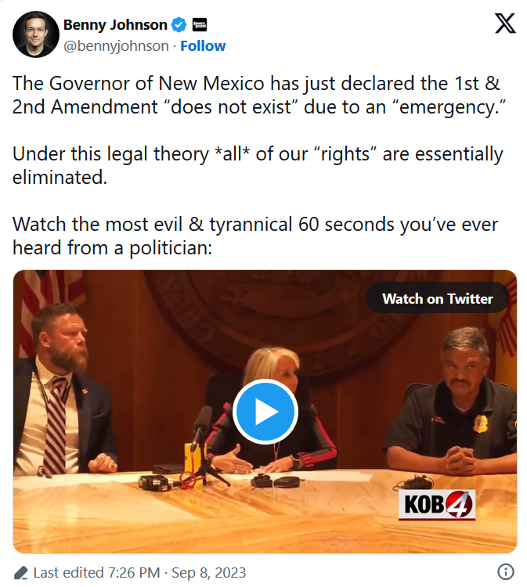527x587 pixels.
Task: Click the tweet paragraph 'Under this legal theory'
Action: click(258, 165)
